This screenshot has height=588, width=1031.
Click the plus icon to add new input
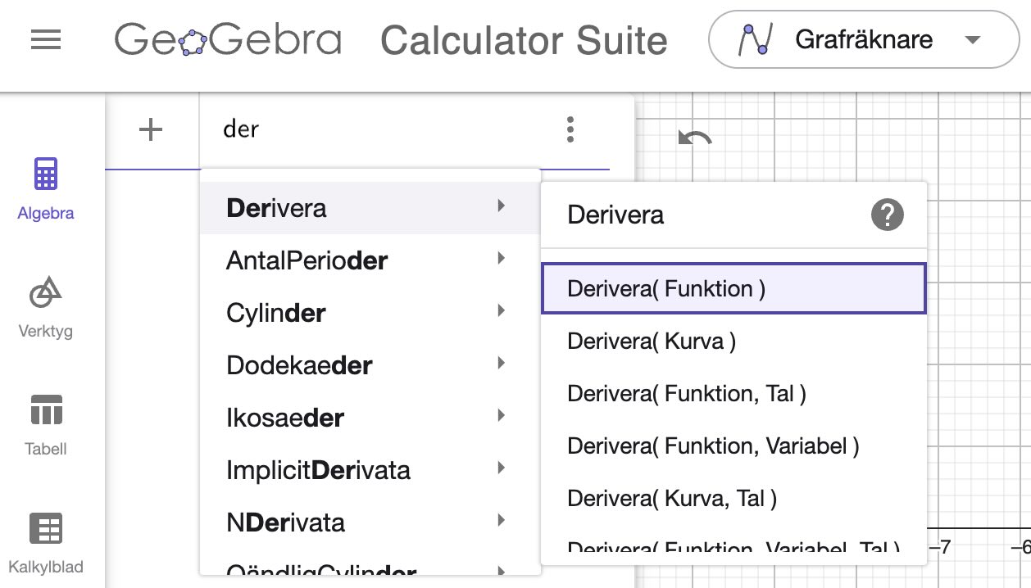[149, 129]
